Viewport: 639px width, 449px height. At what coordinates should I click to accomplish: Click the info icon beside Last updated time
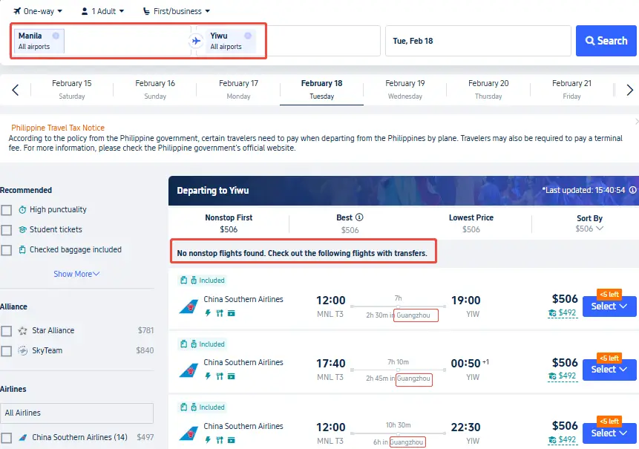coord(632,191)
